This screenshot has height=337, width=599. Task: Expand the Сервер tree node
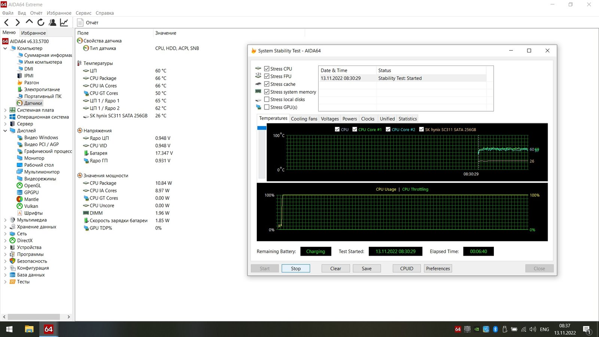pyautogui.click(x=5, y=124)
